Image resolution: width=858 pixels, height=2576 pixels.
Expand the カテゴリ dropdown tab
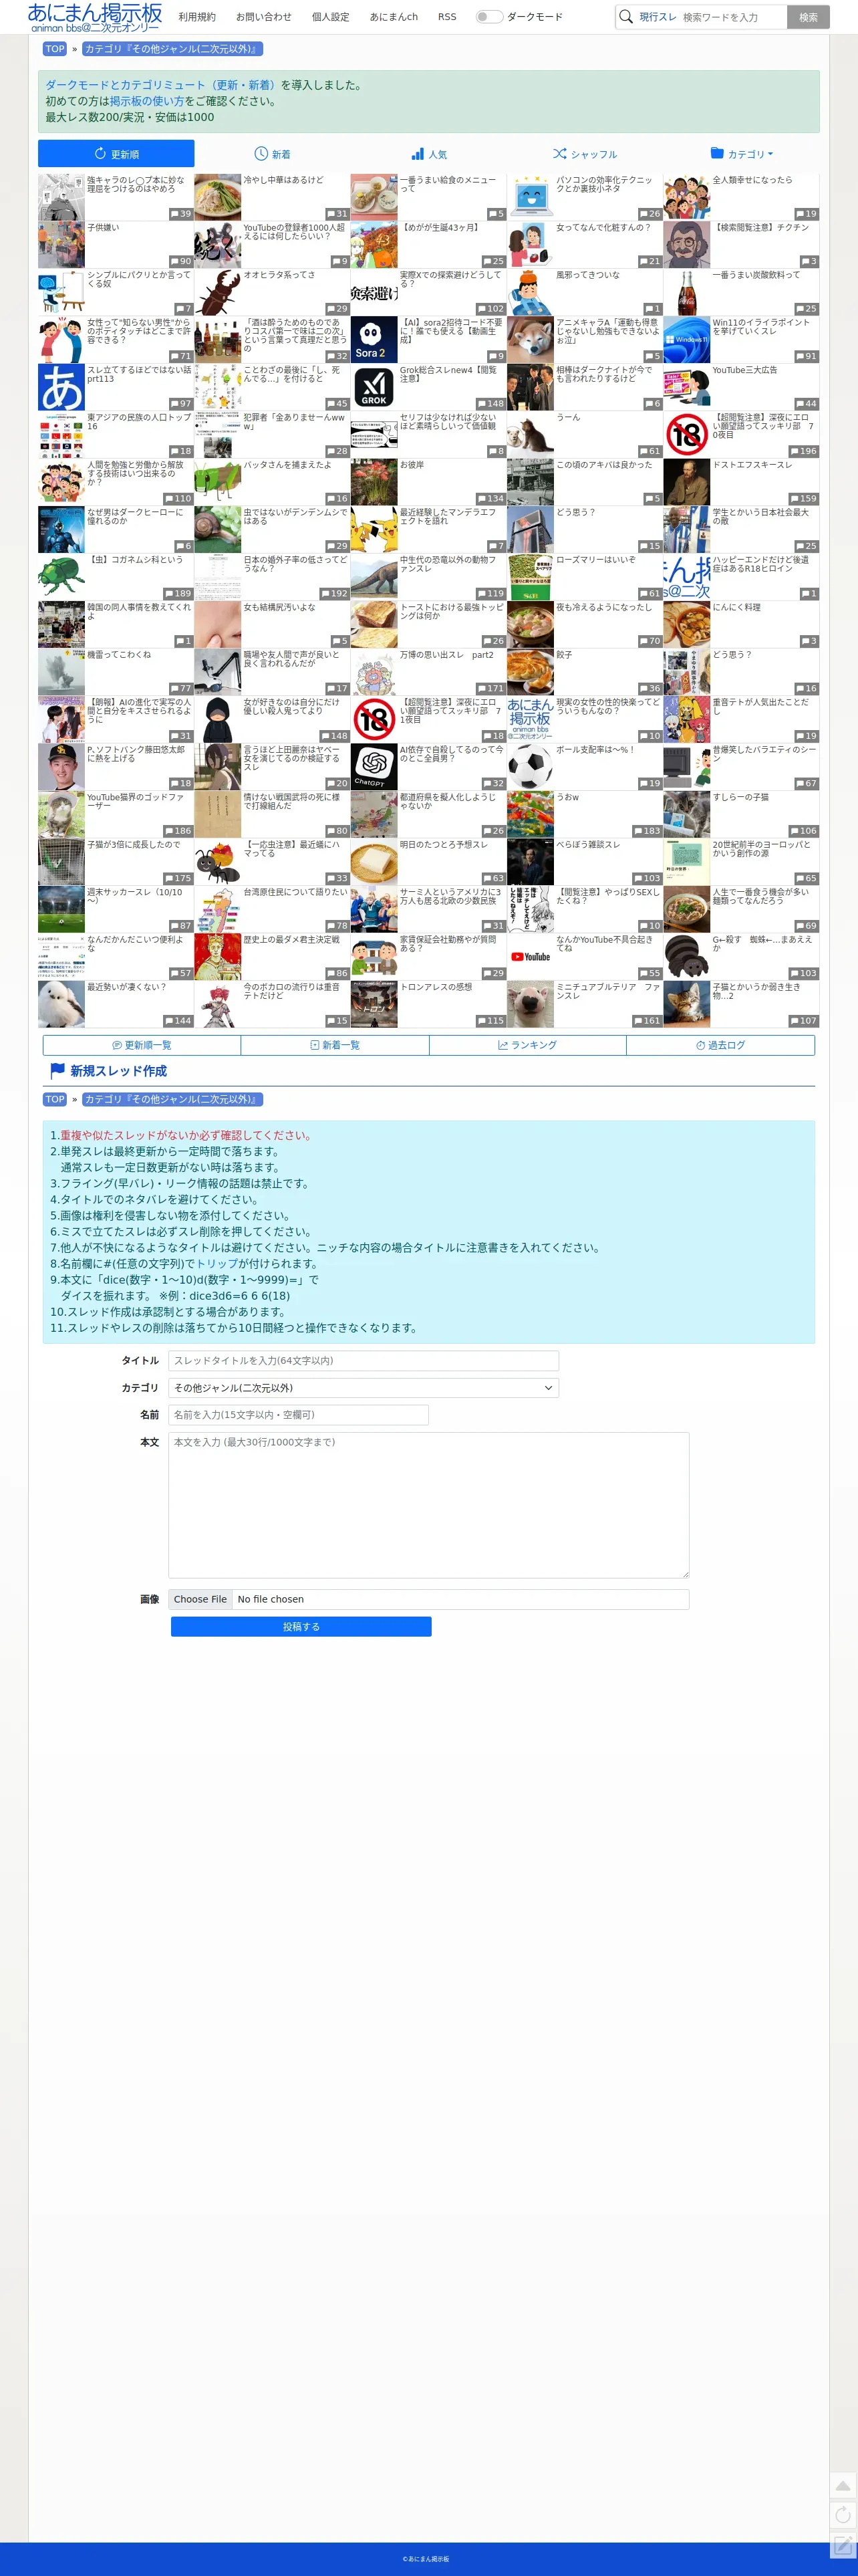tap(741, 154)
